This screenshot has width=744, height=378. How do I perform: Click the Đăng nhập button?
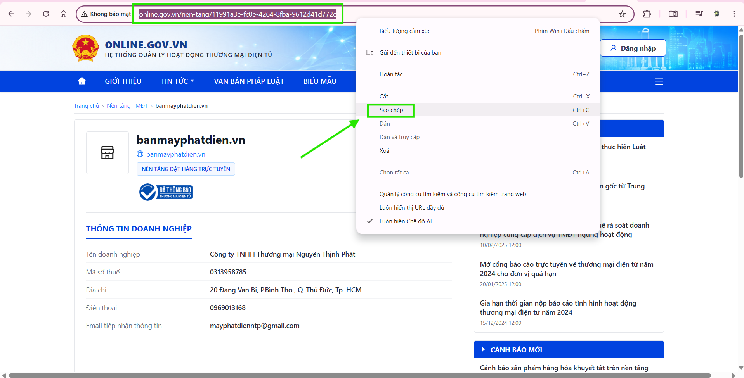(633, 48)
